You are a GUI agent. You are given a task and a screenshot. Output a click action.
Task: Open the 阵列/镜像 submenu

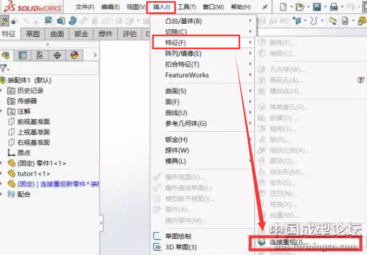tap(183, 53)
